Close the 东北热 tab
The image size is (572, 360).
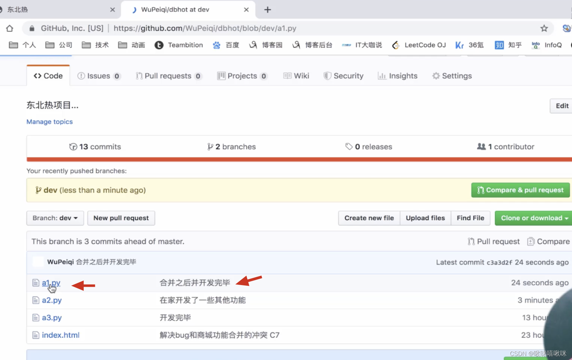(112, 10)
